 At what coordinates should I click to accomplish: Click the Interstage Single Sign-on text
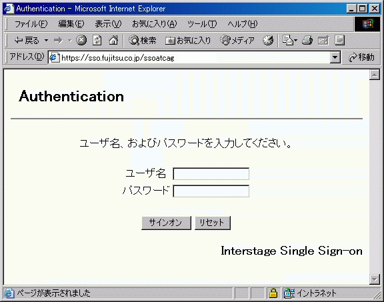[291, 251]
